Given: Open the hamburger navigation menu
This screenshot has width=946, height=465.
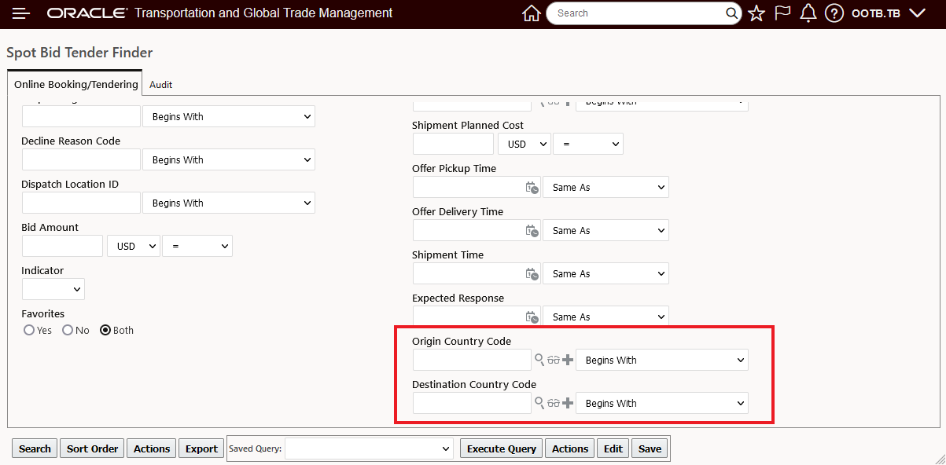Looking at the screenshot, I should [x=21, y=13].
